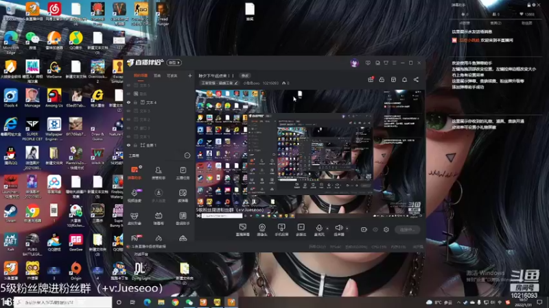Select the Among Us desktop icon
The width and height of the screenshot is (549, 308).
point(54,98)
